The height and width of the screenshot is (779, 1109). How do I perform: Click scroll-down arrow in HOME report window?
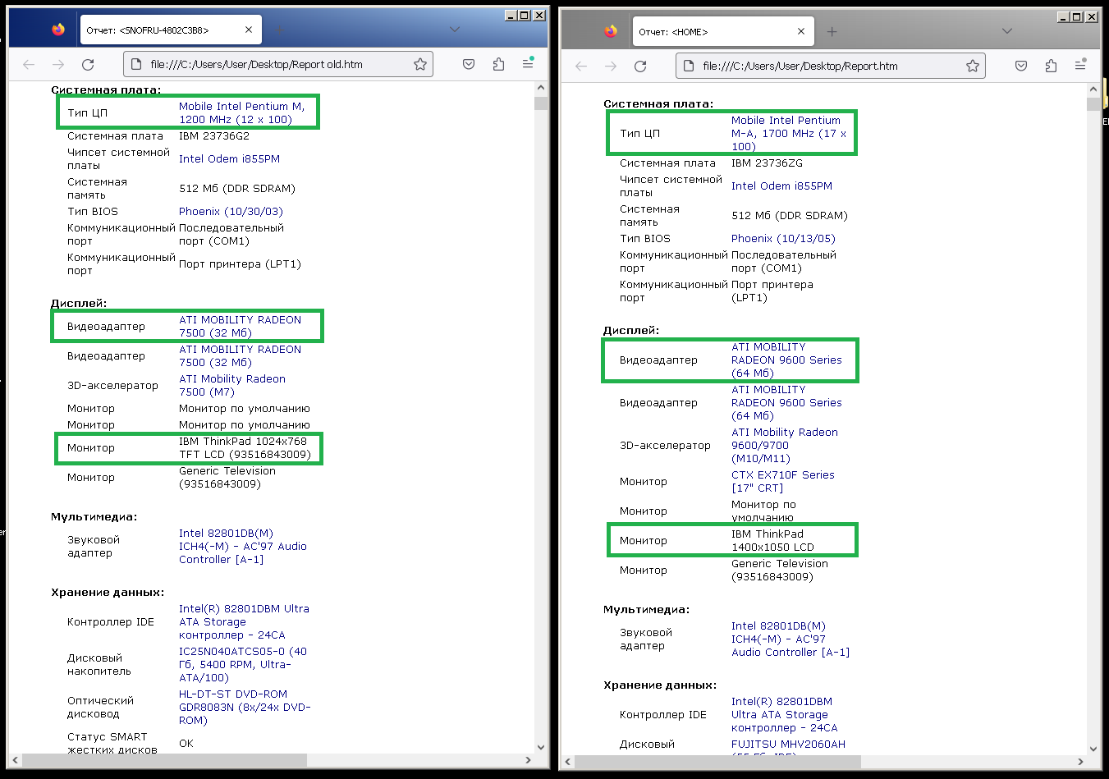tap(1093, 749)
